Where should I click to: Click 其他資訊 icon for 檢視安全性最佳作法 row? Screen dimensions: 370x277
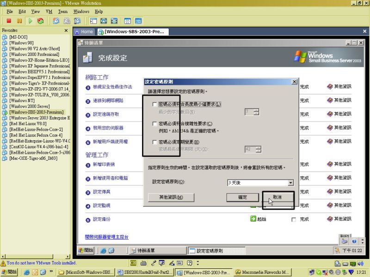tap(330, 87)
